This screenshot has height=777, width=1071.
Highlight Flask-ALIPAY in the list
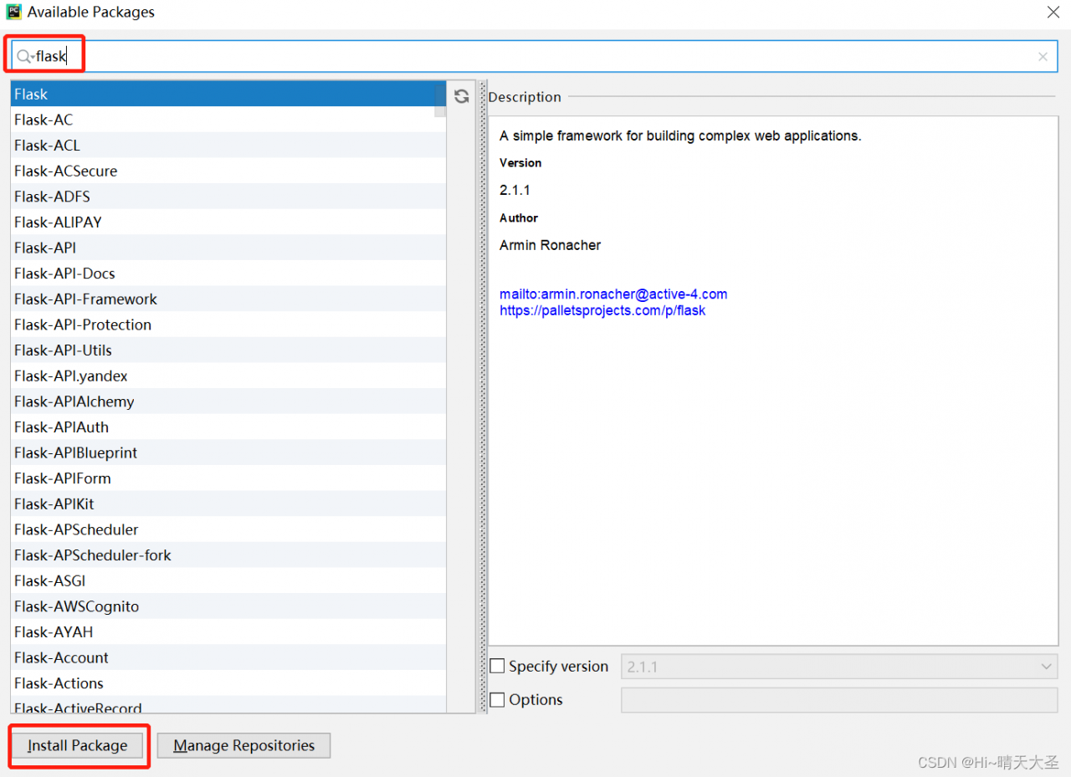[x=228, y=222]
